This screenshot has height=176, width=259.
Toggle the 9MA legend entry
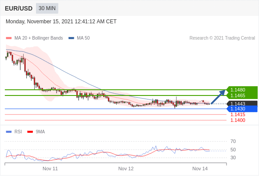36,132
